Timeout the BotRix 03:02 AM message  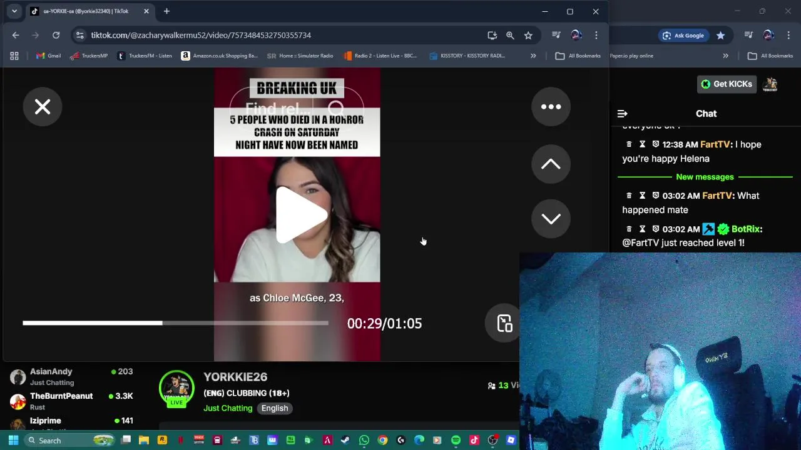tap(642, 229)
